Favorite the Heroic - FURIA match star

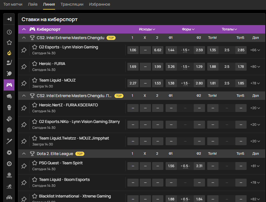point(35,64)
